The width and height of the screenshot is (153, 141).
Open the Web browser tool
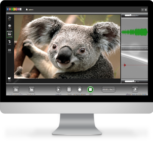coord(9,27)
